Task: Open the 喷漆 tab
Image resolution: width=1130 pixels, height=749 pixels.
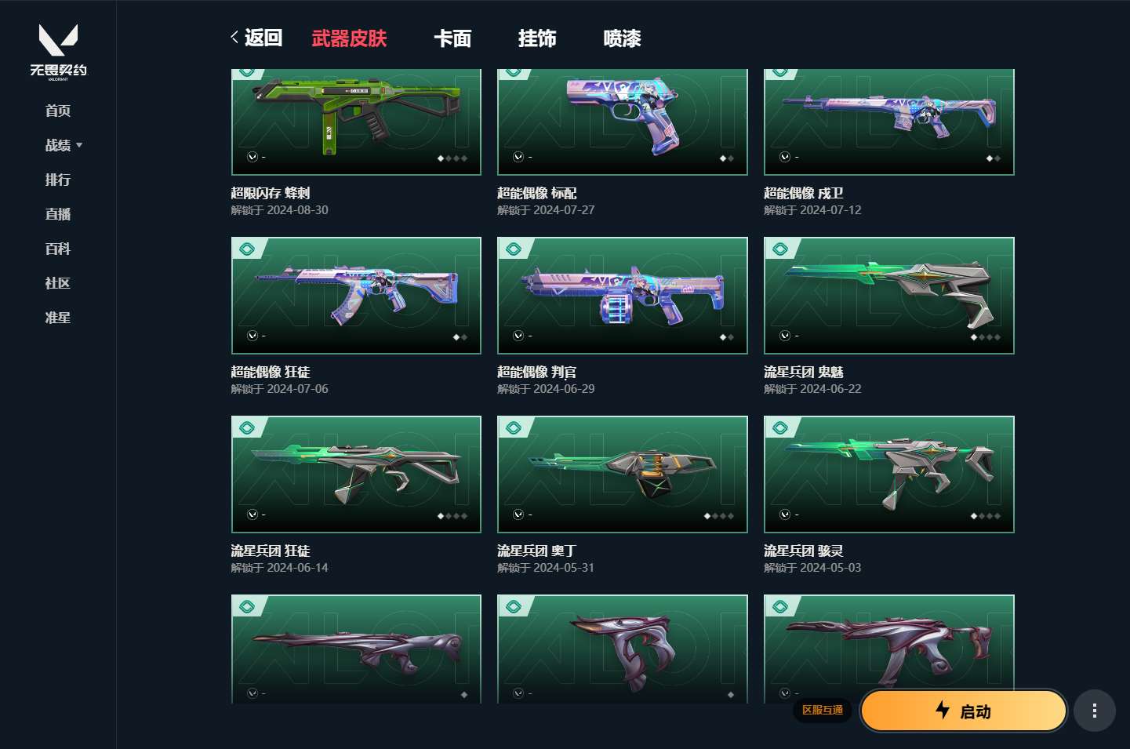Action: [622, 38]
